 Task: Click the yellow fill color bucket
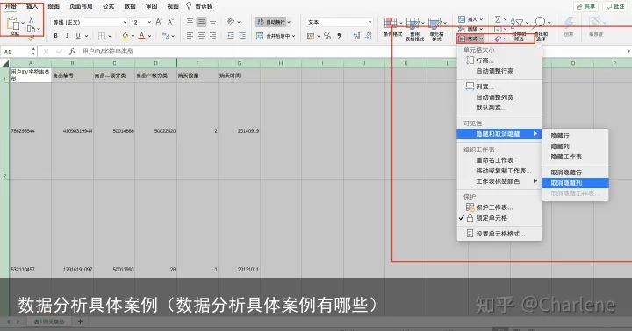[126, 36]
